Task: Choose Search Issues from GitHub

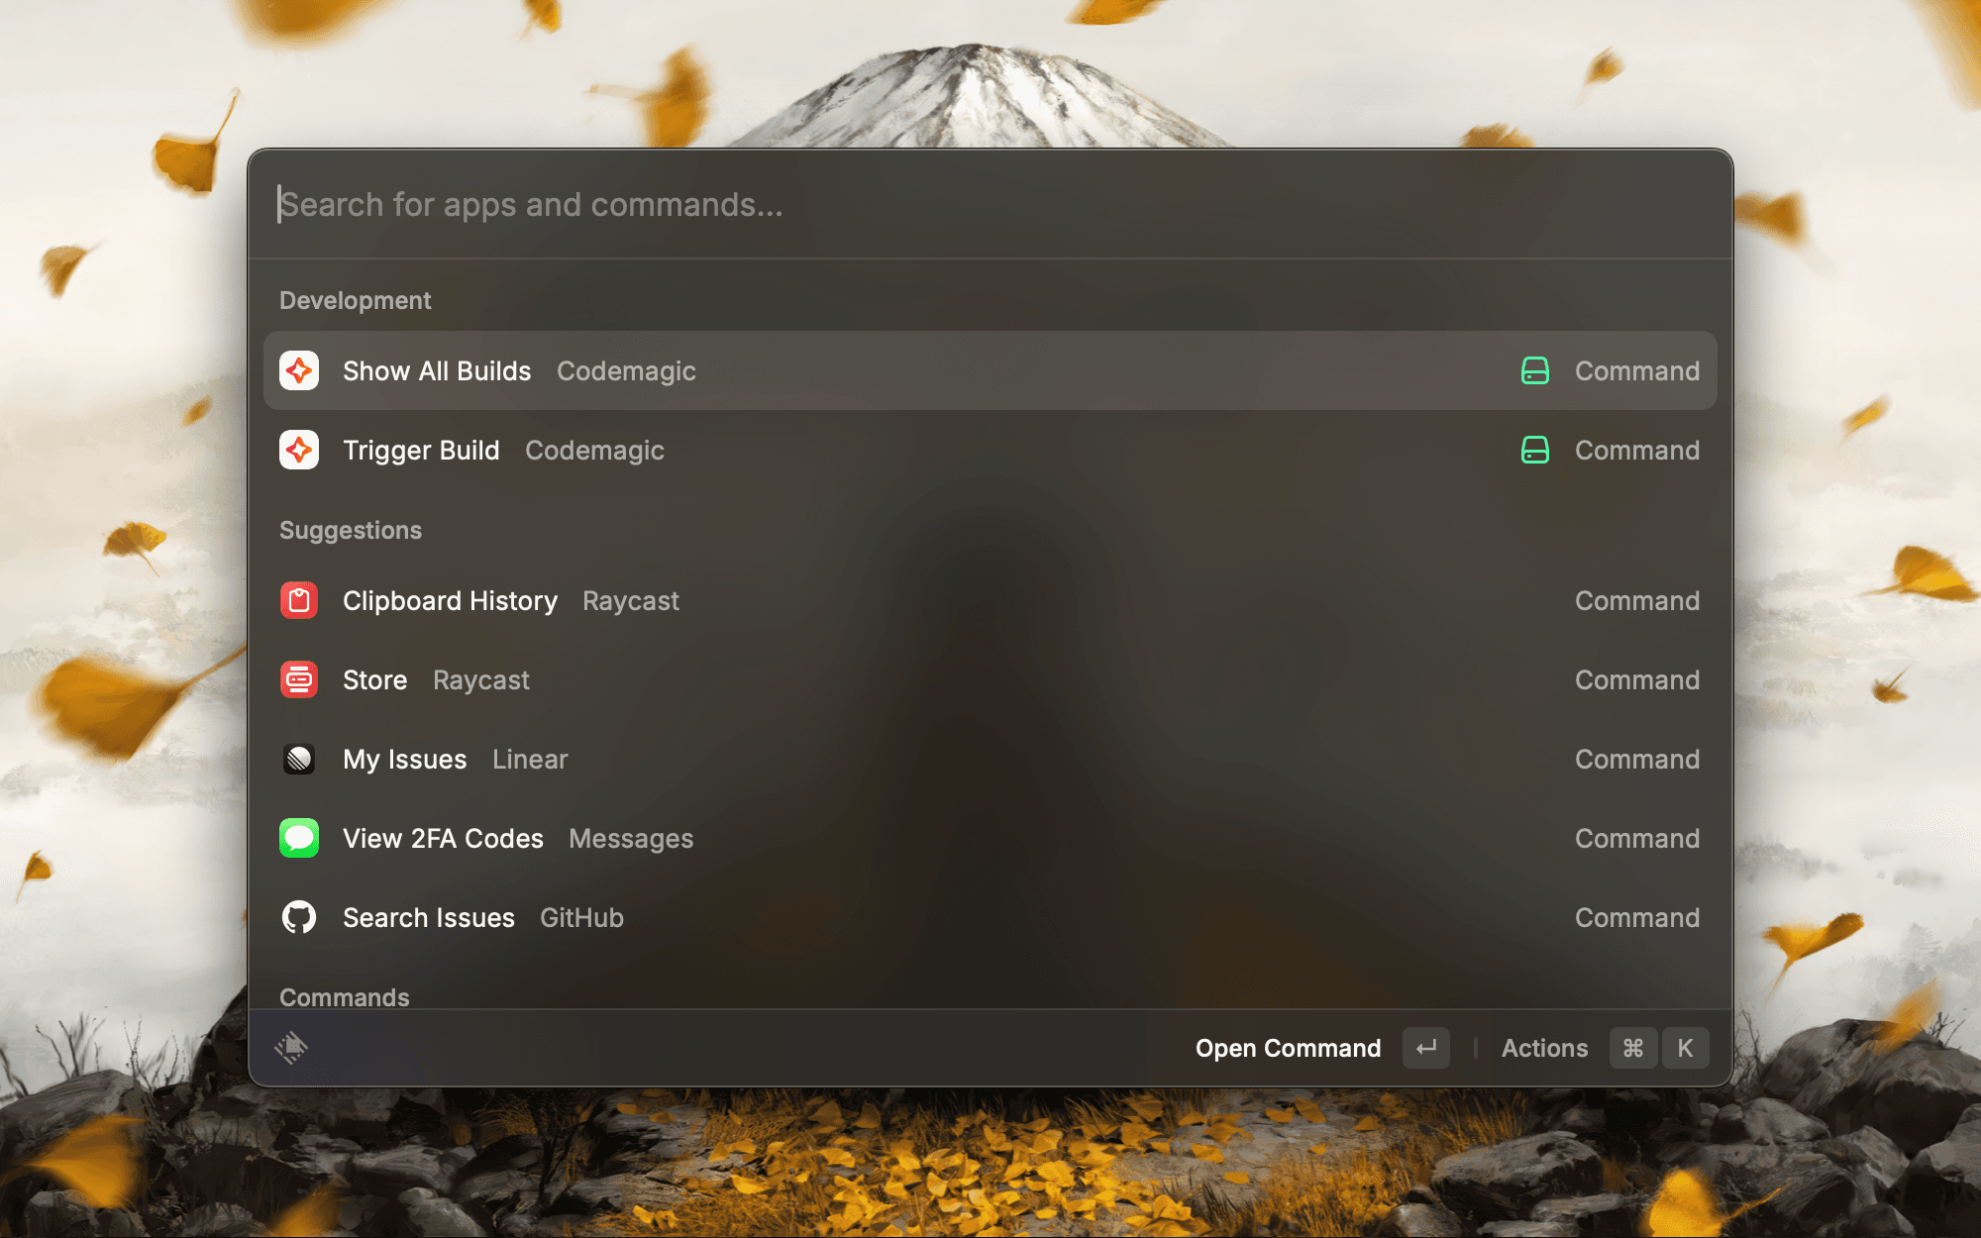Action: click(428, 918)
